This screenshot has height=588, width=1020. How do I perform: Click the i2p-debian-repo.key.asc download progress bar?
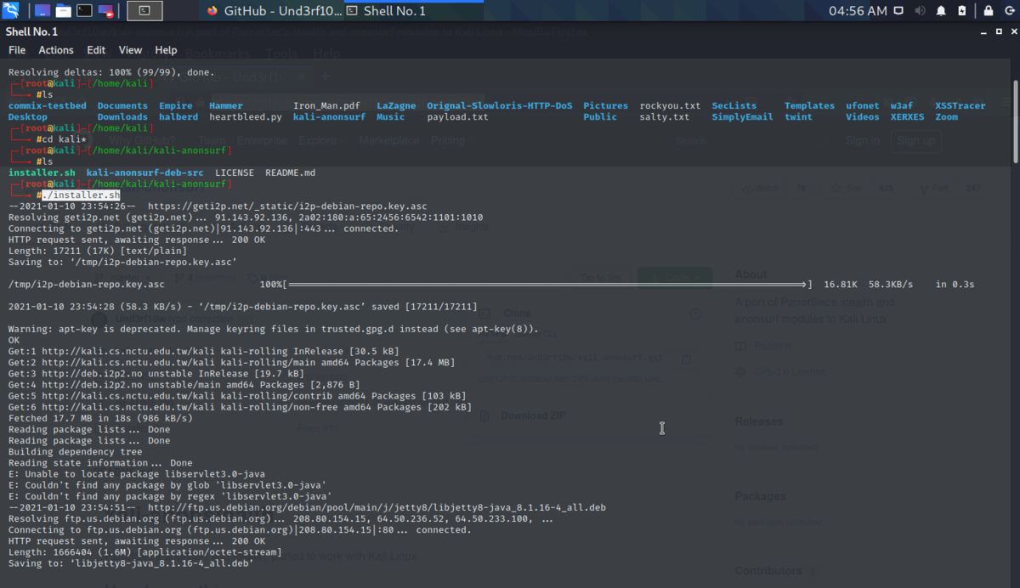click(x=547, y=284)
